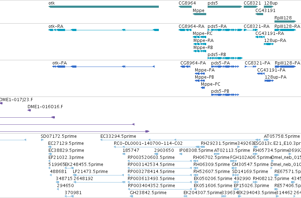Screen dimensions: 301x198
Task: Click the CG43191 gene label
Action: coord(265,10)
